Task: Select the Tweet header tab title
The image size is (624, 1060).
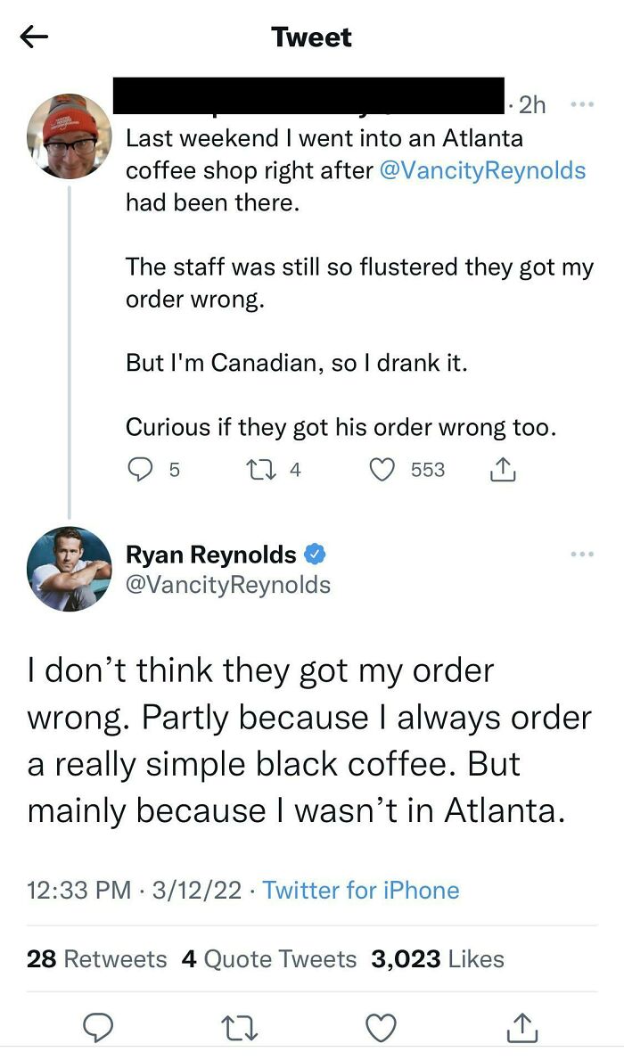Action: (311, 37)
